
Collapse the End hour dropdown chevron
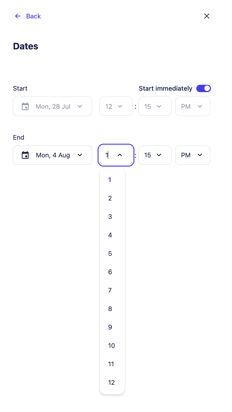[120, 155]
